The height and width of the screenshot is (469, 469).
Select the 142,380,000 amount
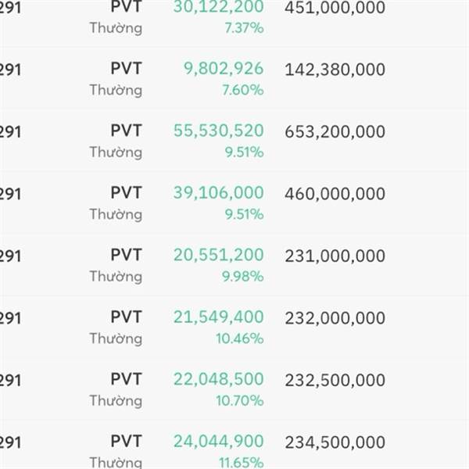tap(335, 70)
